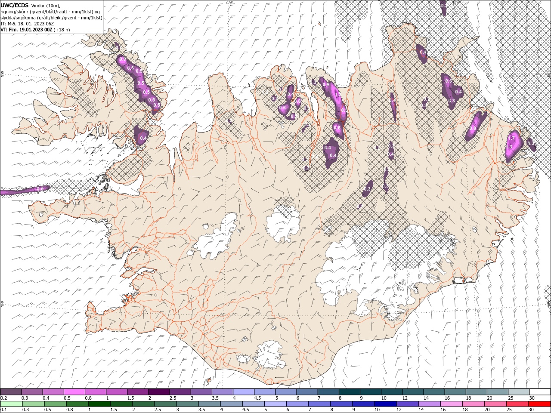Click the bold 'UWC/ECDS' title text
Screen dimensions: 551x413
pos(15,5)
